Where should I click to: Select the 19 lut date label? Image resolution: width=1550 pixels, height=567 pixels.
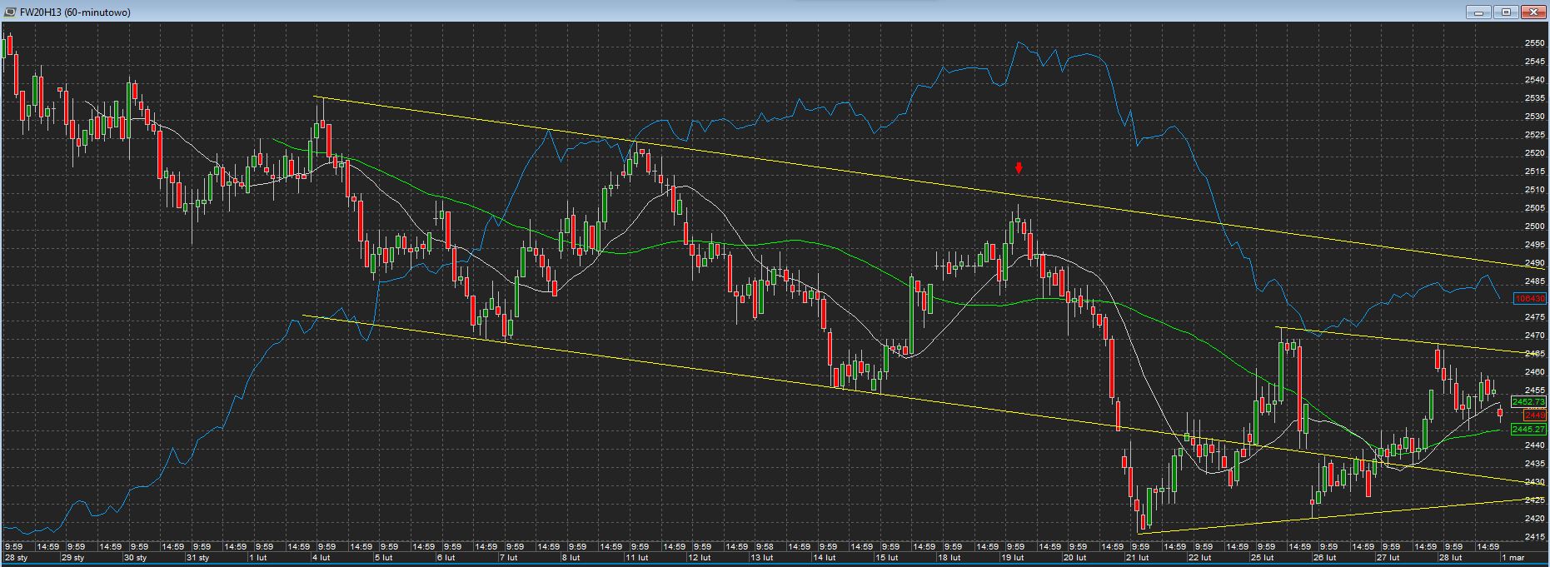point(1012,558)
